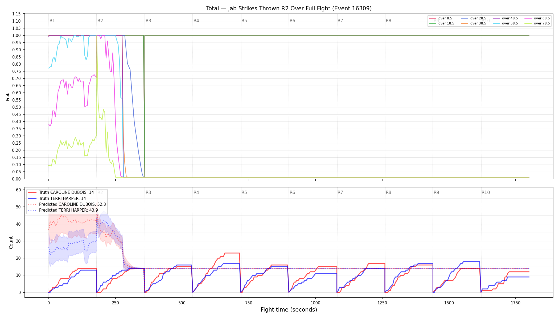
Task: Click the x-axis tick label 500
Action: [182, 303]
